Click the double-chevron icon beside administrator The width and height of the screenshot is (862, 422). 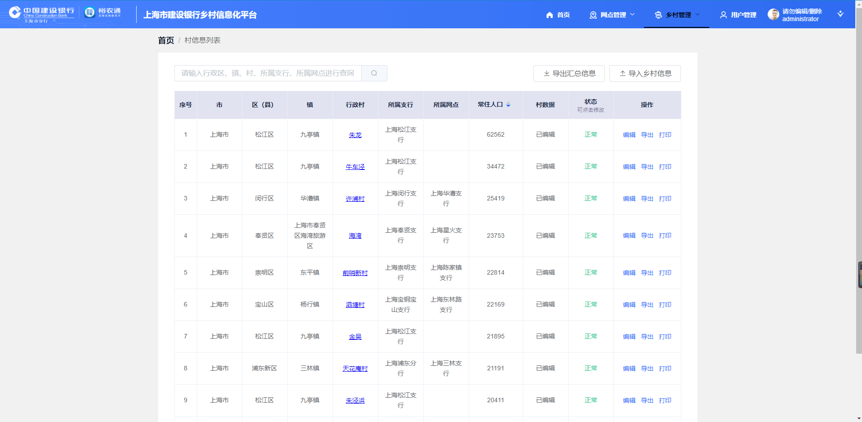coord(840,14)
